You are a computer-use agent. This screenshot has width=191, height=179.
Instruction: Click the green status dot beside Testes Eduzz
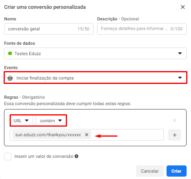10,54
